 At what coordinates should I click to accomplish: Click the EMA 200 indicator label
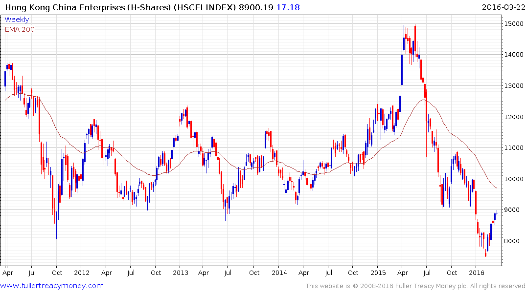[20, 29]
